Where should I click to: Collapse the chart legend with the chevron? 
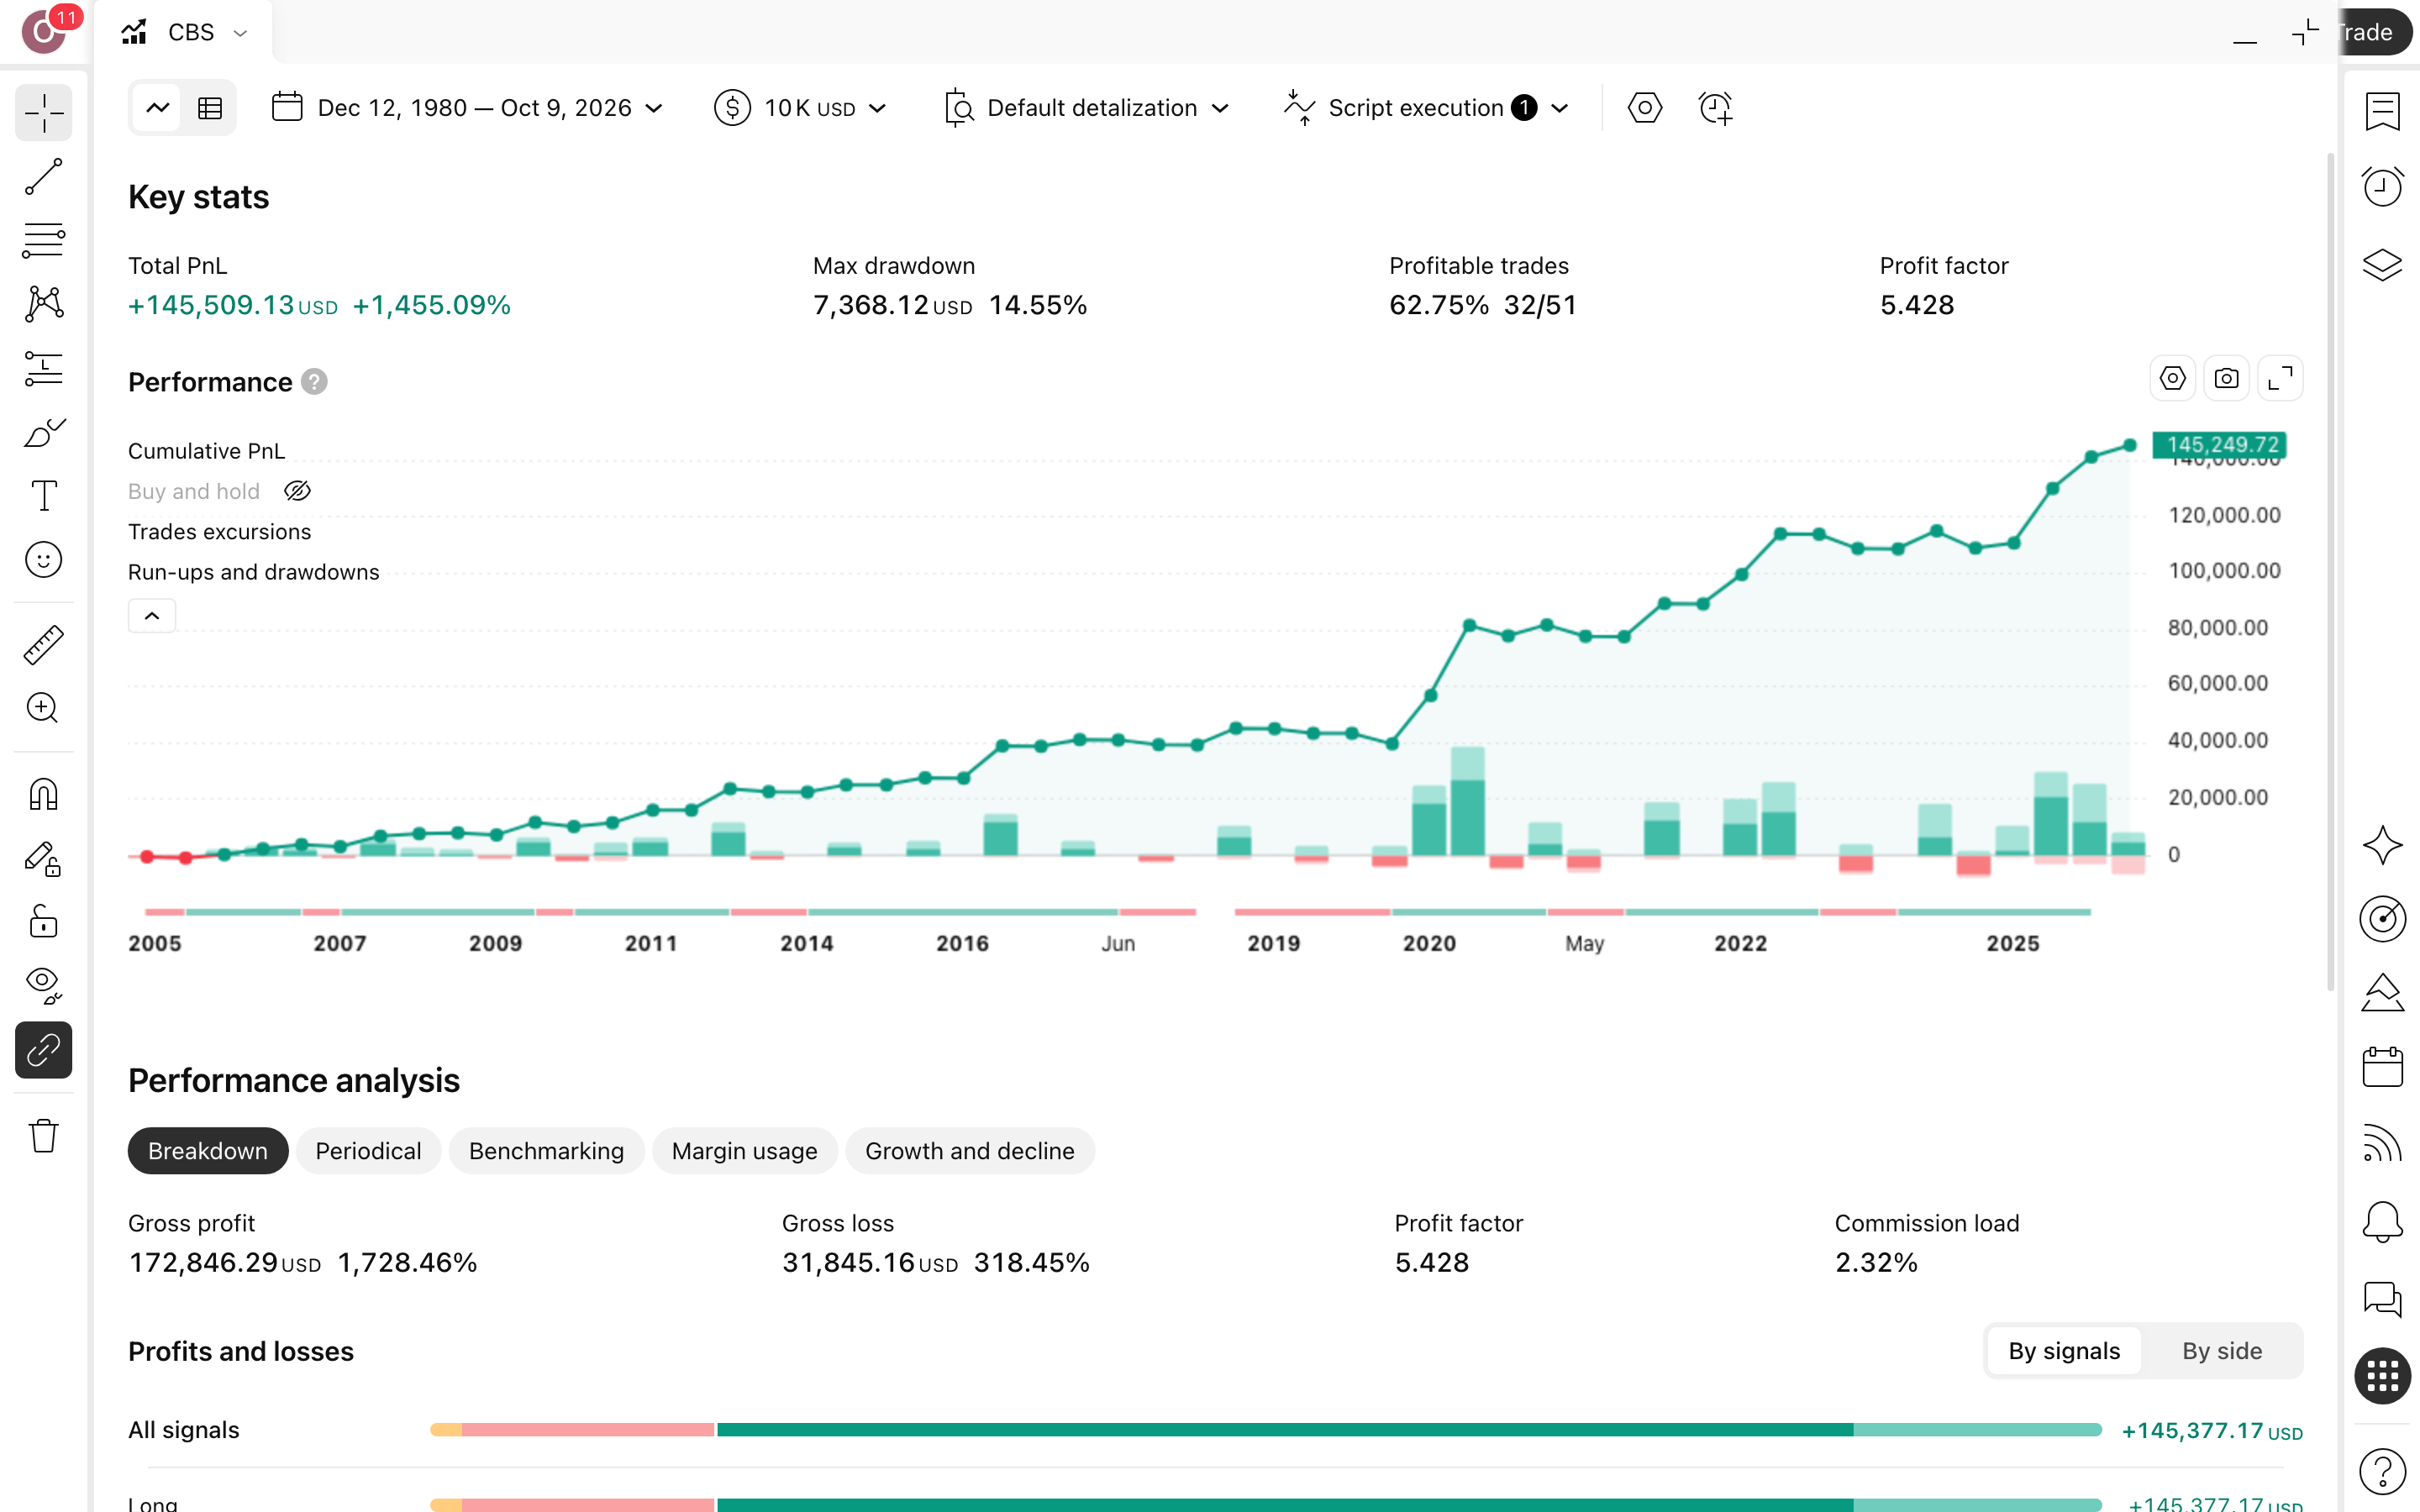152,616
